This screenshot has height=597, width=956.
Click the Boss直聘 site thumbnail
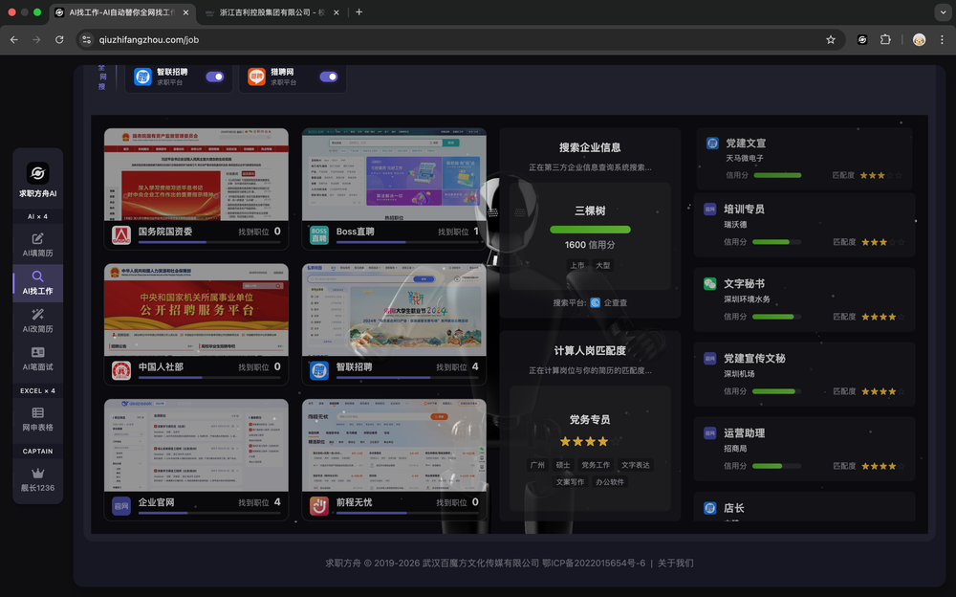pos(394,174)
